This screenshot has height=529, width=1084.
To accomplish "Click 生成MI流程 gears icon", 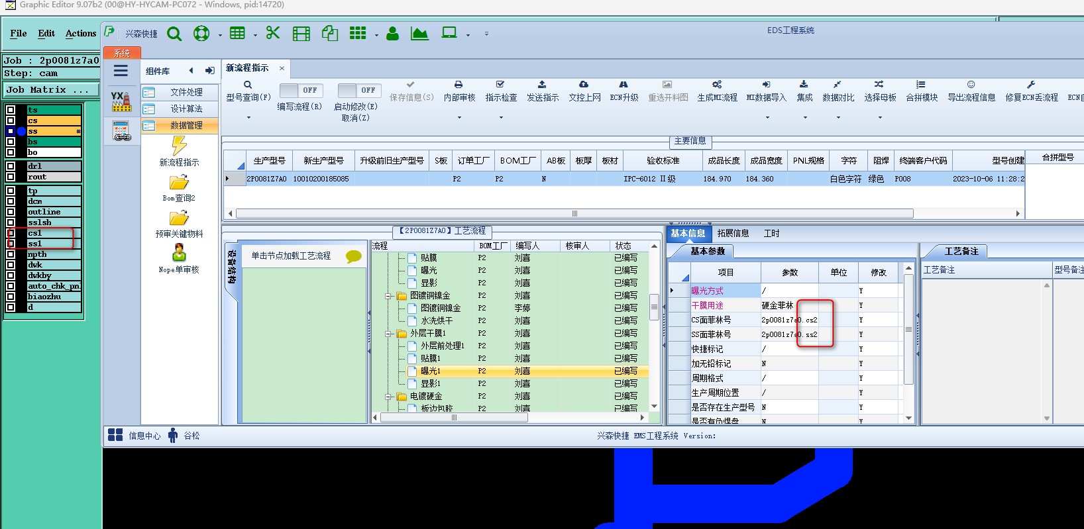I will (717, 85).
